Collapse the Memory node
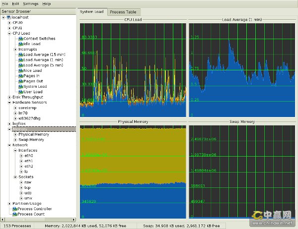This screenshot has height=229, width=298. (9, 129)
